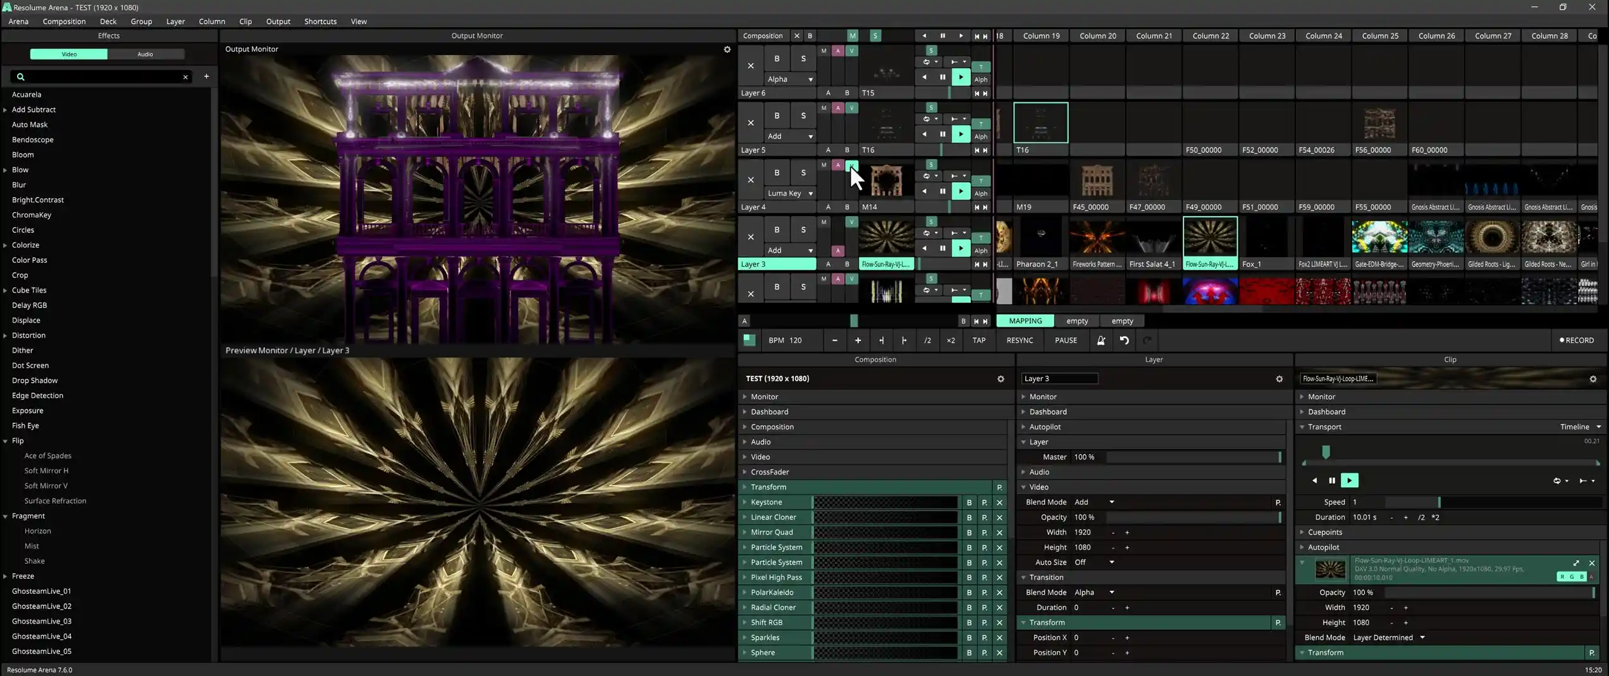Select the Bloom effect in the list
This screenshot has height=676, width=1609.
point(23,155)
